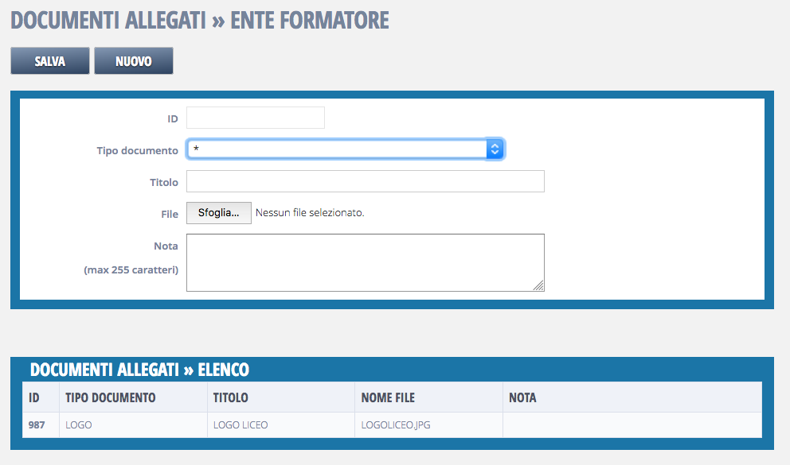Click the TITOLO column header
790x465 pixels.
pos(231,397)
